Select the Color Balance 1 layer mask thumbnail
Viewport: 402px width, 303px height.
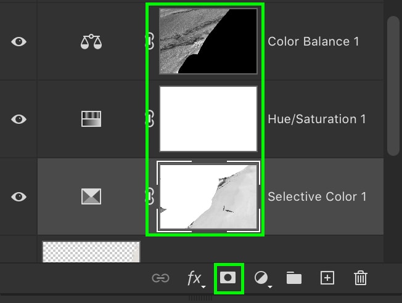208,41
